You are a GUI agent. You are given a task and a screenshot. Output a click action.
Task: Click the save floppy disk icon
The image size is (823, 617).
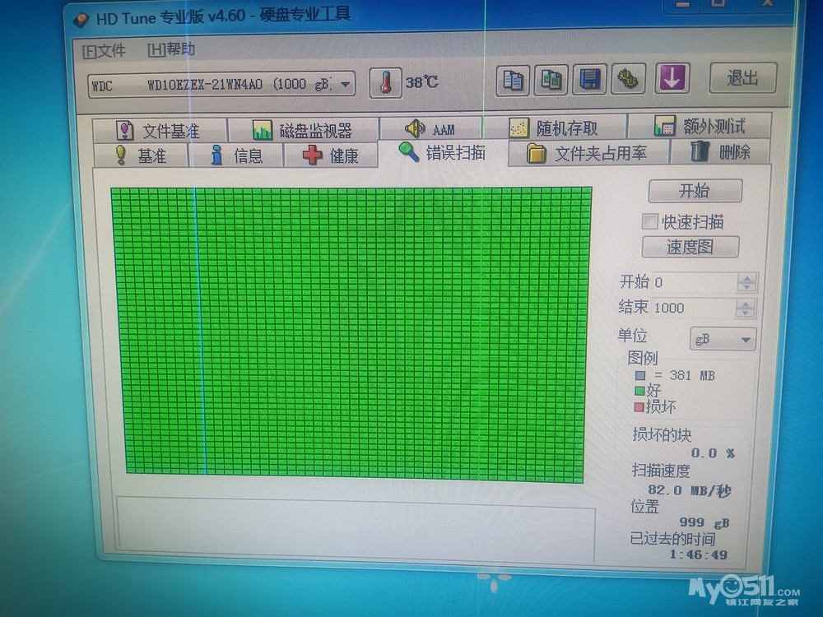pos(589,80)
